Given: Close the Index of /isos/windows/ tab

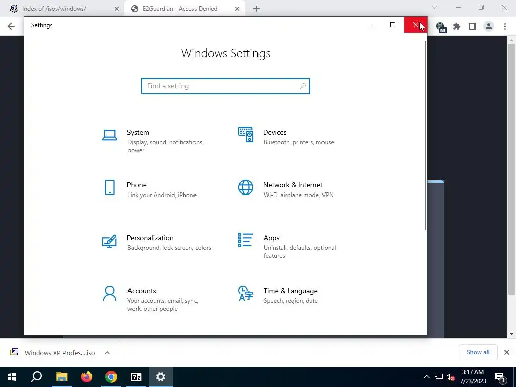Looking at the screenshot, I should pyautogui.click(x=117, y=9).
